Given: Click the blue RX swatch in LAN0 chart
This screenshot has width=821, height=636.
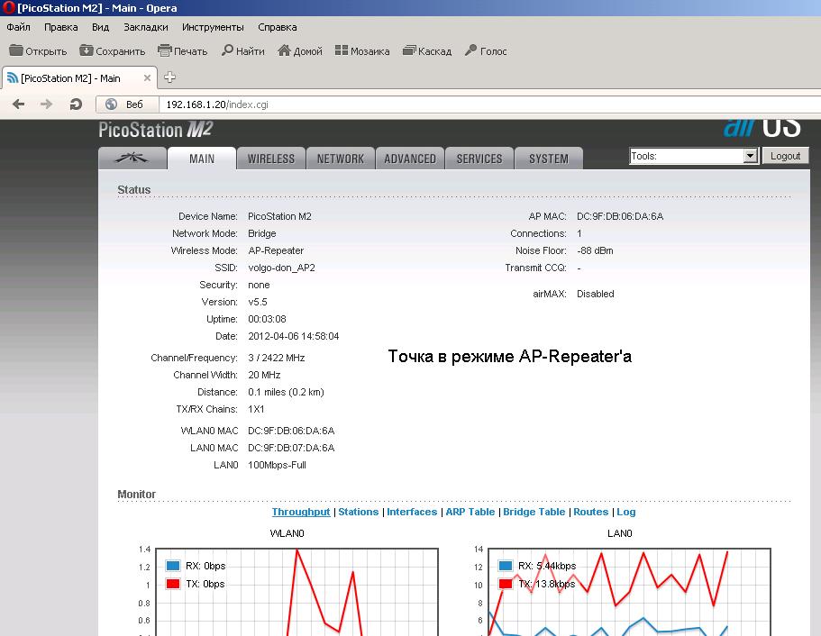Looking at the screenshot, I should (506, 566).
